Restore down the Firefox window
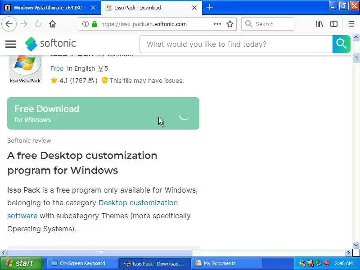 [344, 6]
